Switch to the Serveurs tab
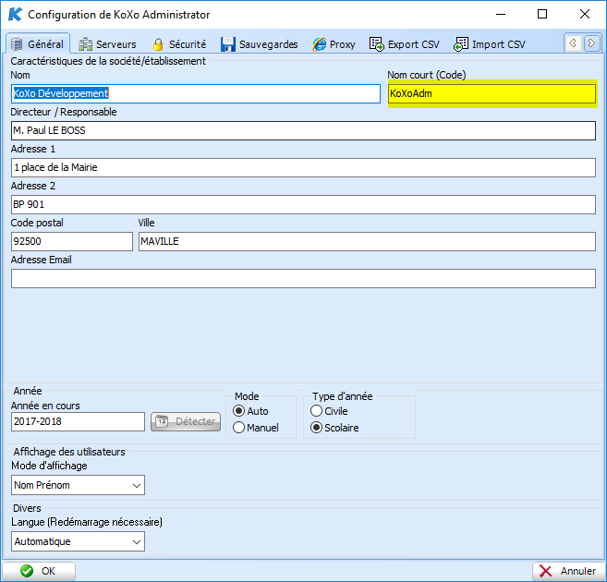 (107, 44)
